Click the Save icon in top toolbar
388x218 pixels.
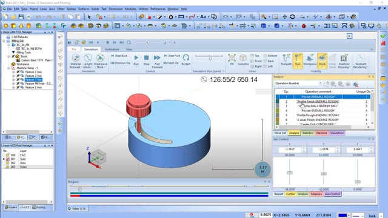point(21,17)
